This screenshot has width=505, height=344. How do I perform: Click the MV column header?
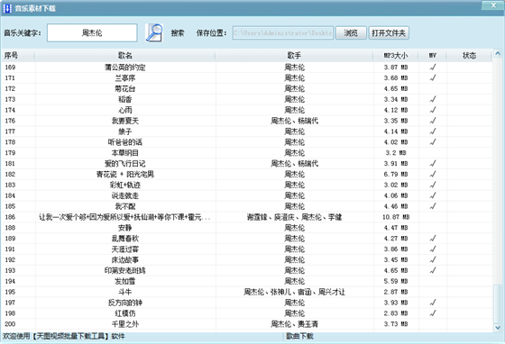pyautogui.click(x=433, y=56)
